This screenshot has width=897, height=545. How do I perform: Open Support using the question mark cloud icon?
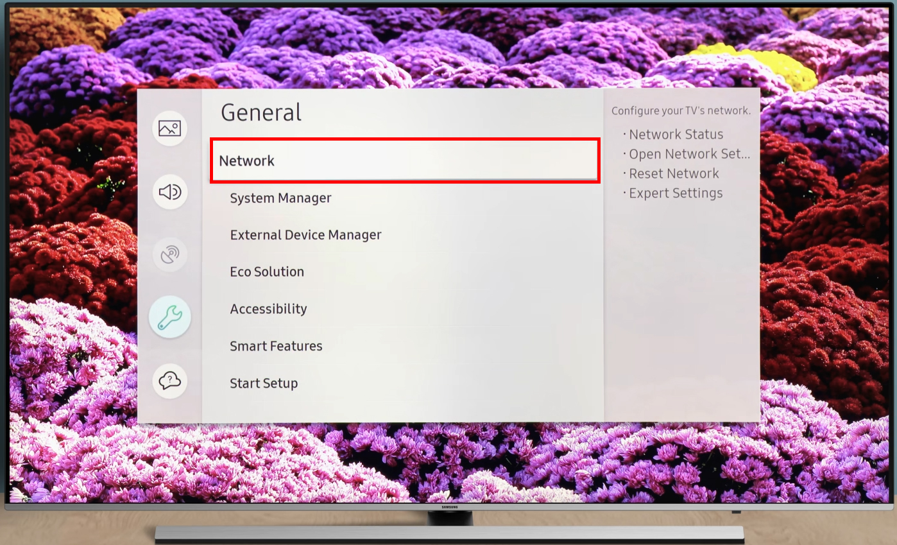click(x=169, y=379)
